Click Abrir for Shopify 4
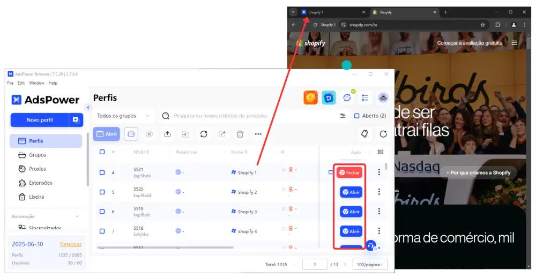This screenshot has height=278, width=536. point(351,231)
